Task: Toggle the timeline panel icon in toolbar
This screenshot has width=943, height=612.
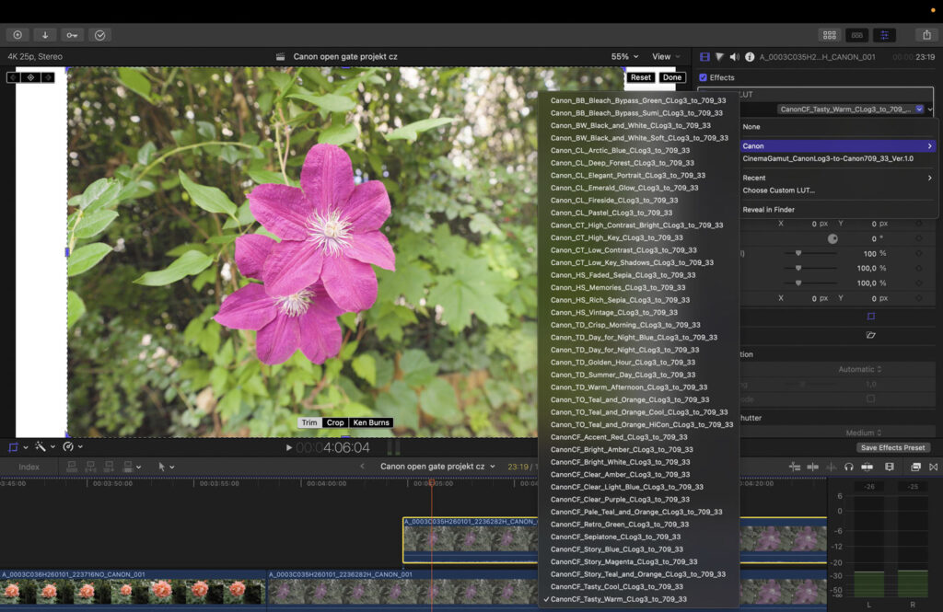Action: [857, 35]
